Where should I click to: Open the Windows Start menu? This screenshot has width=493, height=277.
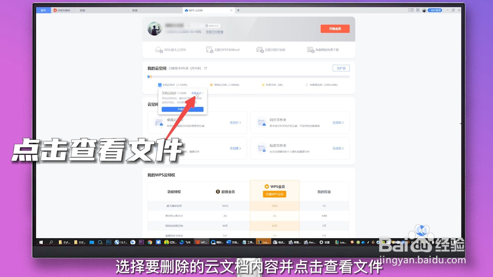(x=41, y=242)
